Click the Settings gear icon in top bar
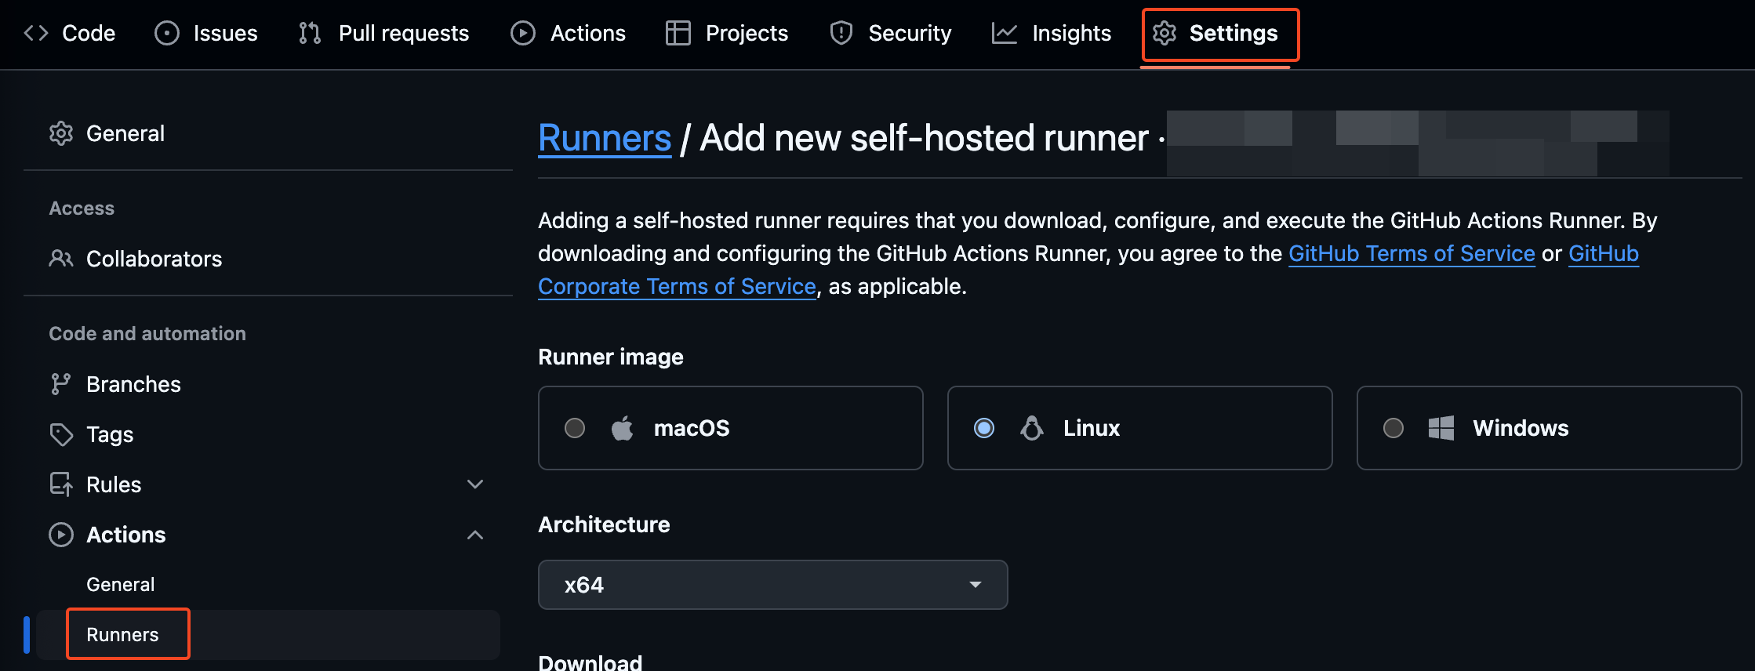 [x=1165, y=33]
